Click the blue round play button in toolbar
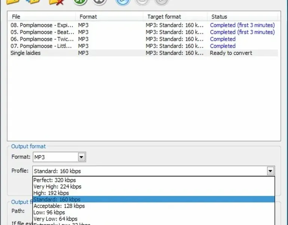The image size is (288, 225). pyautogui.click(x=123, y=2)
